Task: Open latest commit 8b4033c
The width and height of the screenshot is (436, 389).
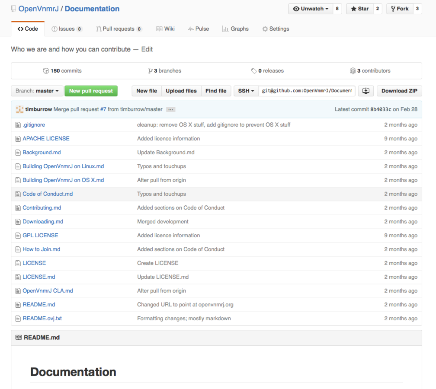Action: [381, 109]
